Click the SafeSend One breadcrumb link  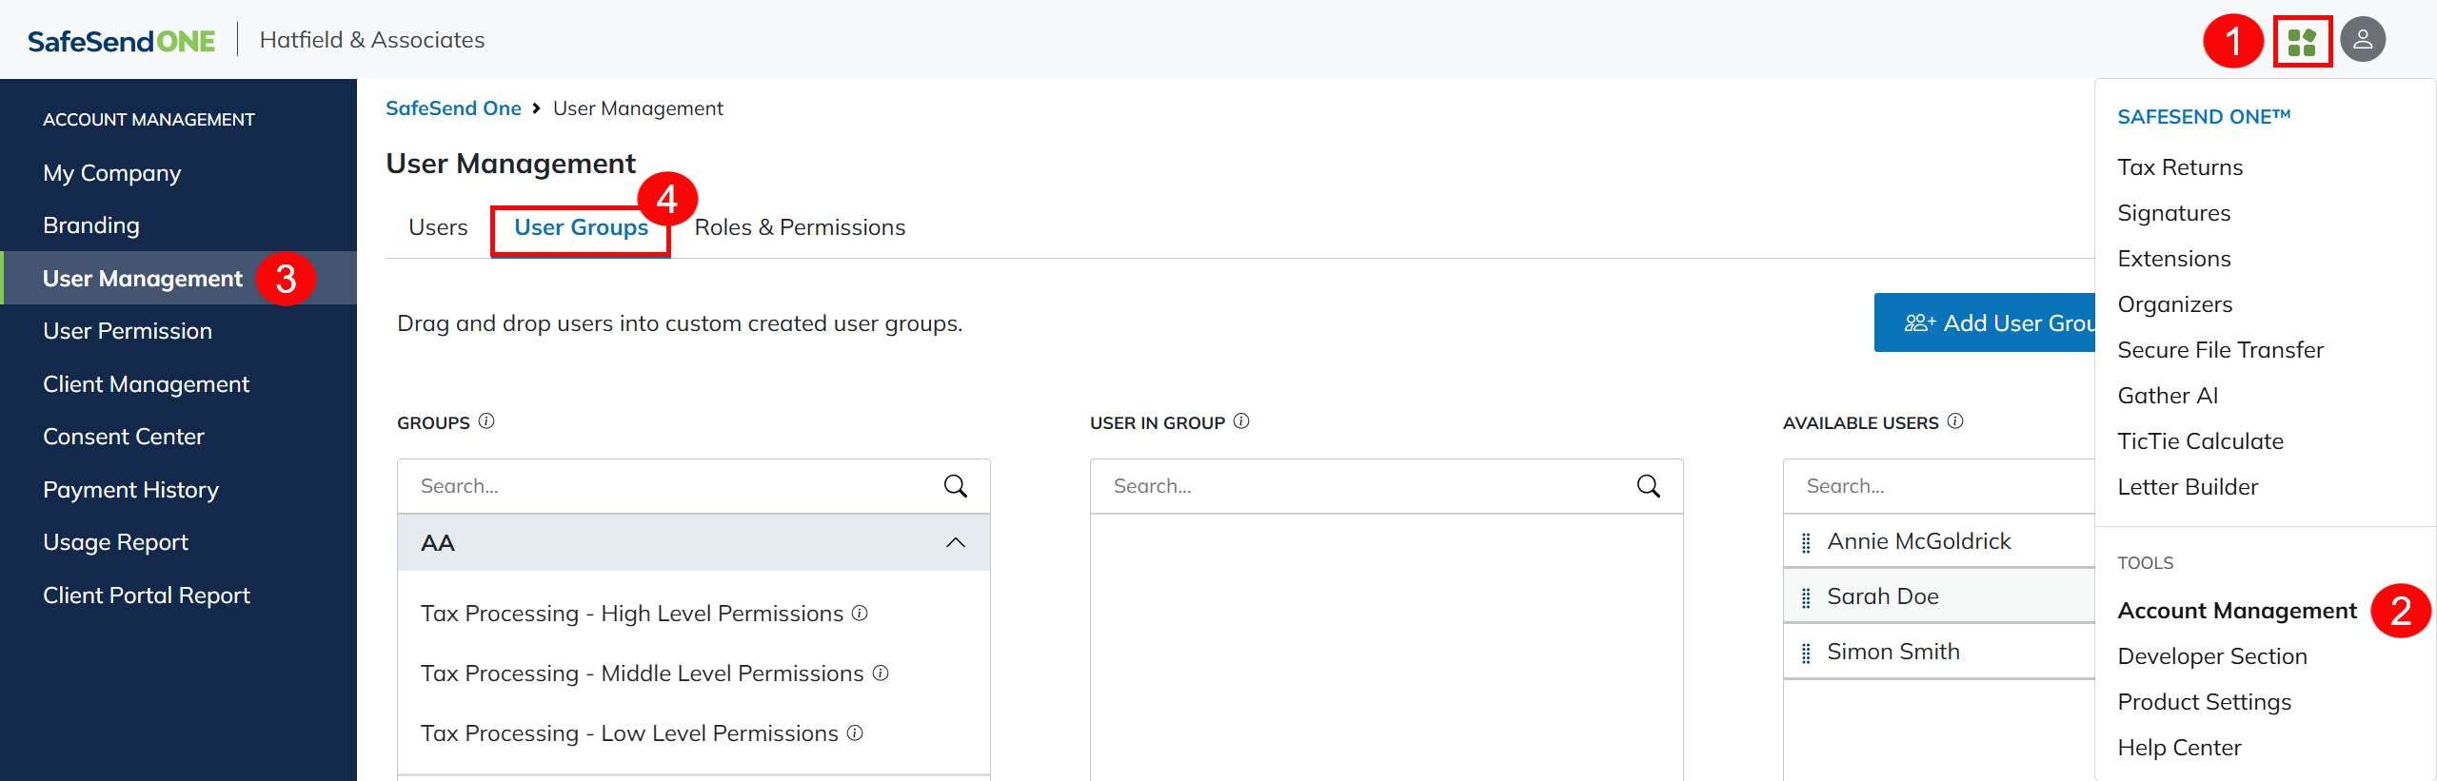click(453, 108)
